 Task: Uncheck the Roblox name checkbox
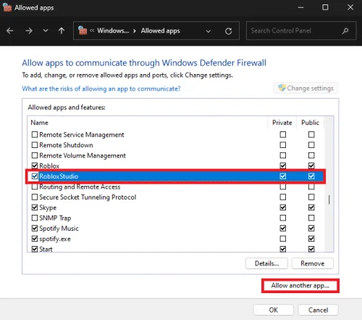click(35, 165)
